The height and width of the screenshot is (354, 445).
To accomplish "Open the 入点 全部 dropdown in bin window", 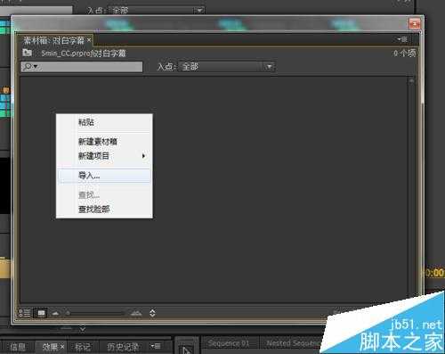I will click(227, 67).
